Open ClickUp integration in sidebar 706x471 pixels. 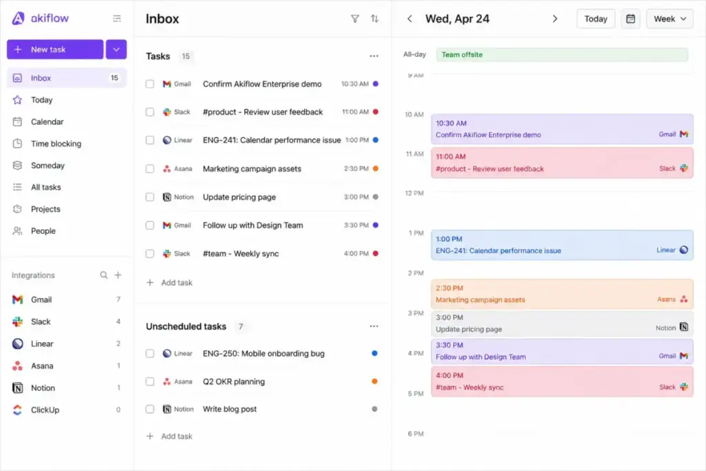point(66,410)
